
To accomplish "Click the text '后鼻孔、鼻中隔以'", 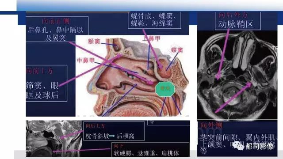I will 56,30.
